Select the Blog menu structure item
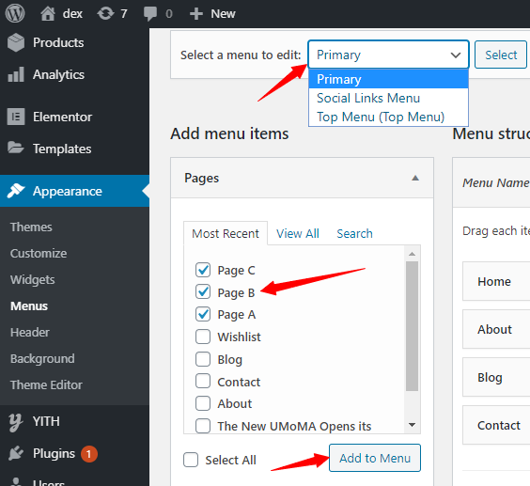The image size is (530, 486). [496, 377]
